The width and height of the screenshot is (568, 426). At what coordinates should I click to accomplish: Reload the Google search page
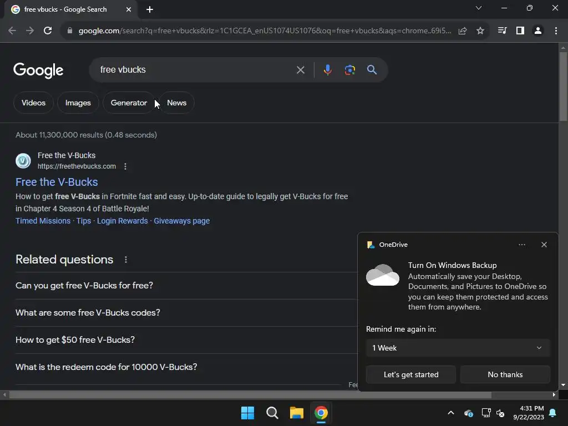pyautogui.click(x=48, y=31)
